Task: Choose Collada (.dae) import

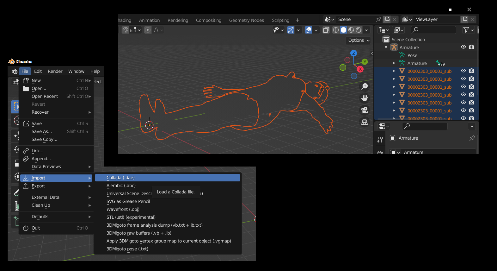Action: [168, 178]
